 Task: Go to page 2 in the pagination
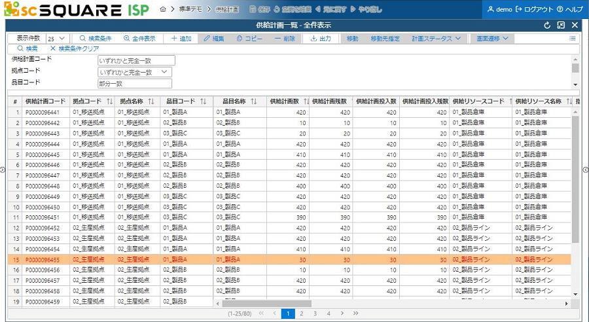click(302, 313)
